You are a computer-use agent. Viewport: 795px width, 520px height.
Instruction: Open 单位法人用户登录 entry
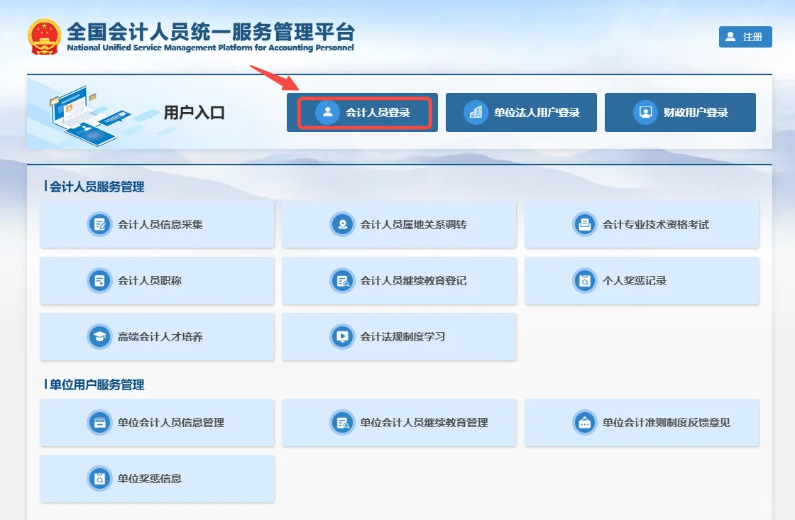[x=522, y=112]
